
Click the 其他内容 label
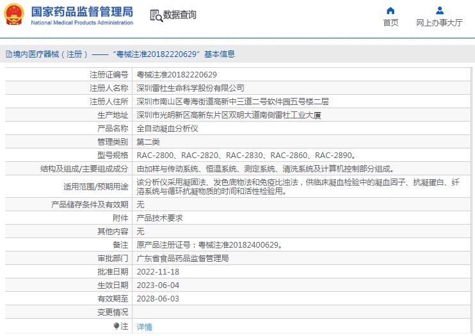point(113,232)
